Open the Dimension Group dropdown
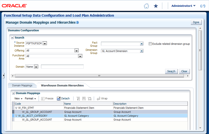The image size is (209, 134). coord(142,51)
